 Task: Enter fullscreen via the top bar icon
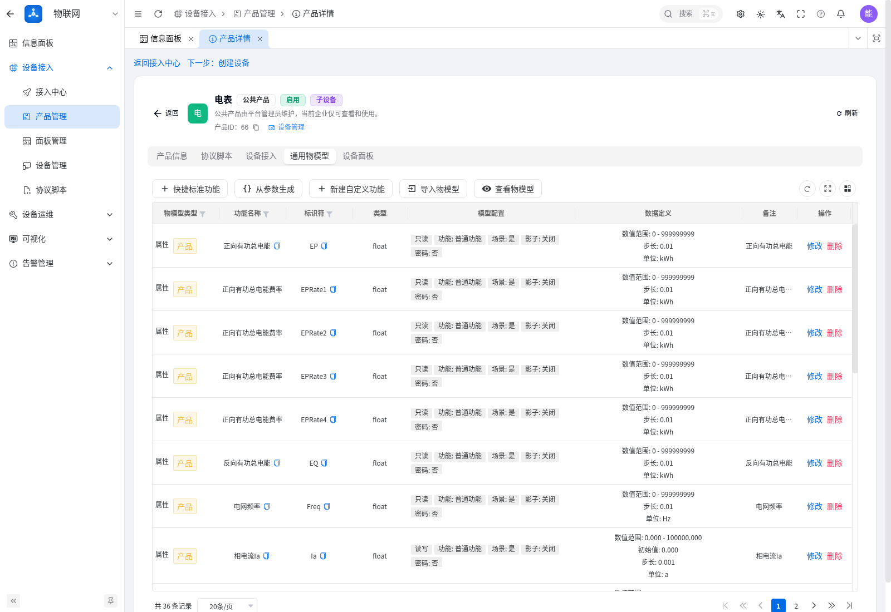coord(801,14)
